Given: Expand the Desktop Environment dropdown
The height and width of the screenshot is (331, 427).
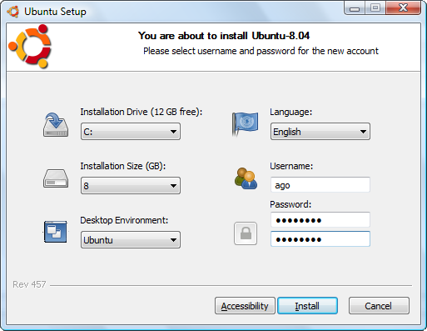Looking at the screenshot, I should (x=131, y=240).
